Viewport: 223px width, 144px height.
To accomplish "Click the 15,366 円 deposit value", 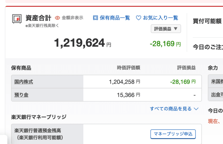I will [x=129, y=95].
